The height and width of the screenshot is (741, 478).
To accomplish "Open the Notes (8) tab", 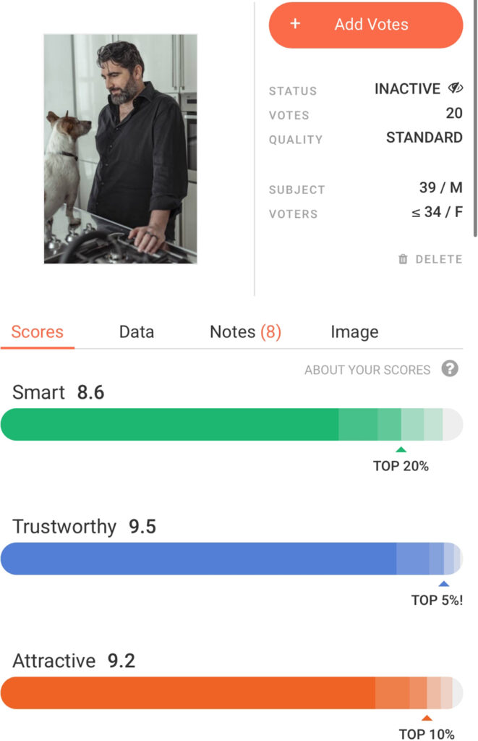I will (x=245, y=332).
